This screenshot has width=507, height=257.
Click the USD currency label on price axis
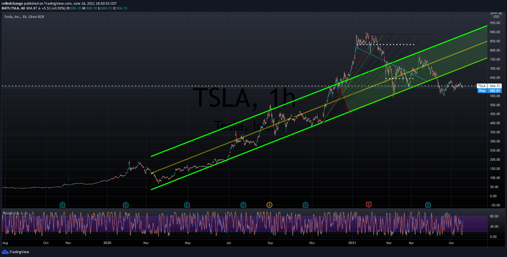tap(496, 17)
